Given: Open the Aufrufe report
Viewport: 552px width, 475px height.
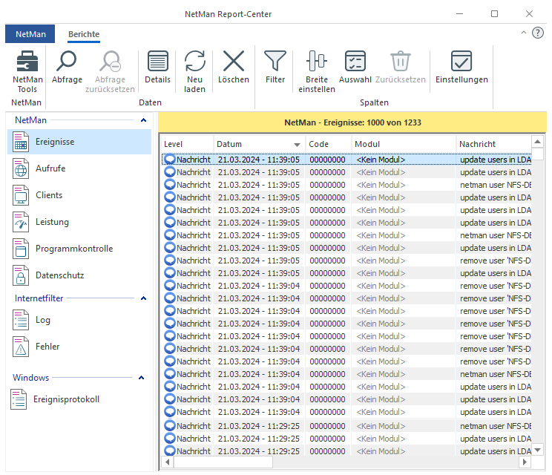Looking at the screenshot, I should pos(50,168).
